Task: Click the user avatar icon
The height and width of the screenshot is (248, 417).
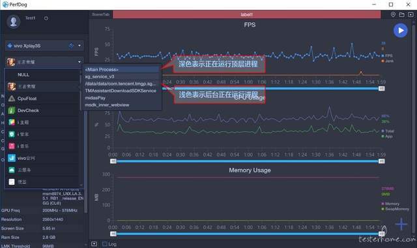Action: 13,21
